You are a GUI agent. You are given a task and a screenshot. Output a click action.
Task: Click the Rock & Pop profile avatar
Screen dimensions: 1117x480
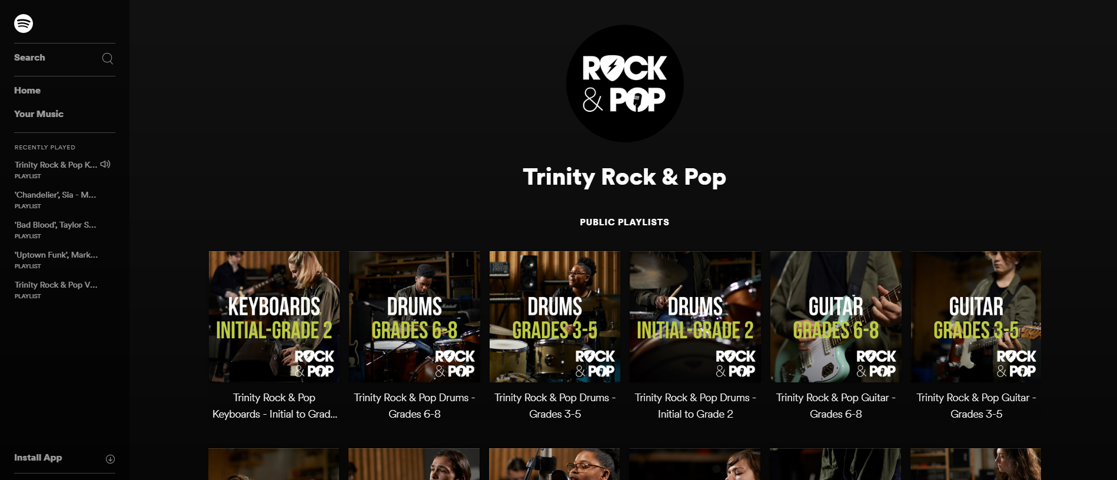coord(624,84)
